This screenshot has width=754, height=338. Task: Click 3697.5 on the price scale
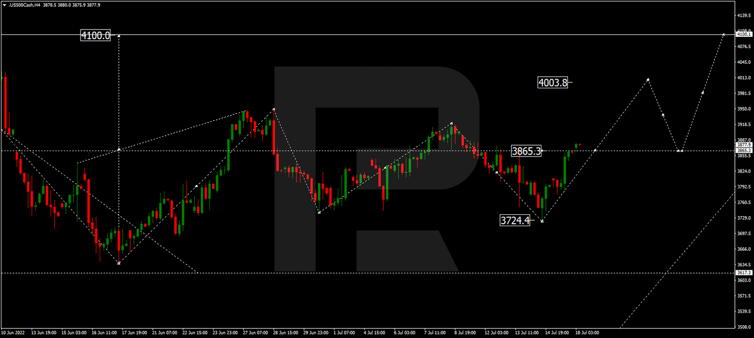pyautogui.click(x=744, y=234)
